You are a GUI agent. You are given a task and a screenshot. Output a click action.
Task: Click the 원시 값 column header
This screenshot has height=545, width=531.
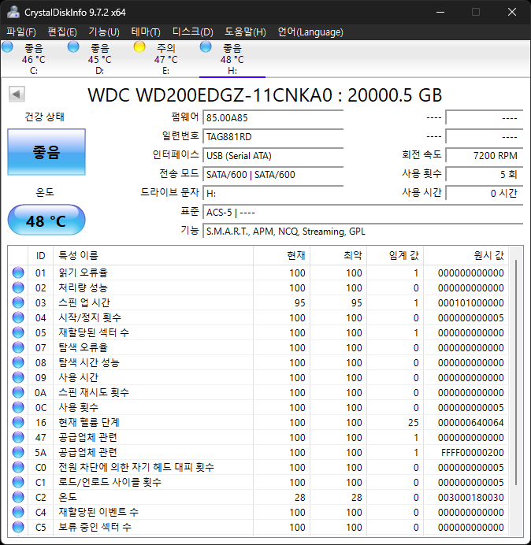pyautogui.click(x=466, y=255)
